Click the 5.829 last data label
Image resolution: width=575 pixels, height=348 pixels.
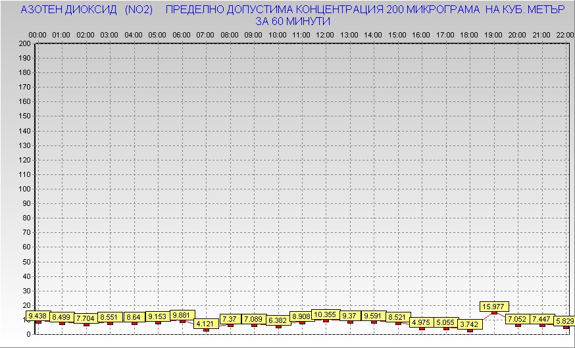tap(564, 321)
